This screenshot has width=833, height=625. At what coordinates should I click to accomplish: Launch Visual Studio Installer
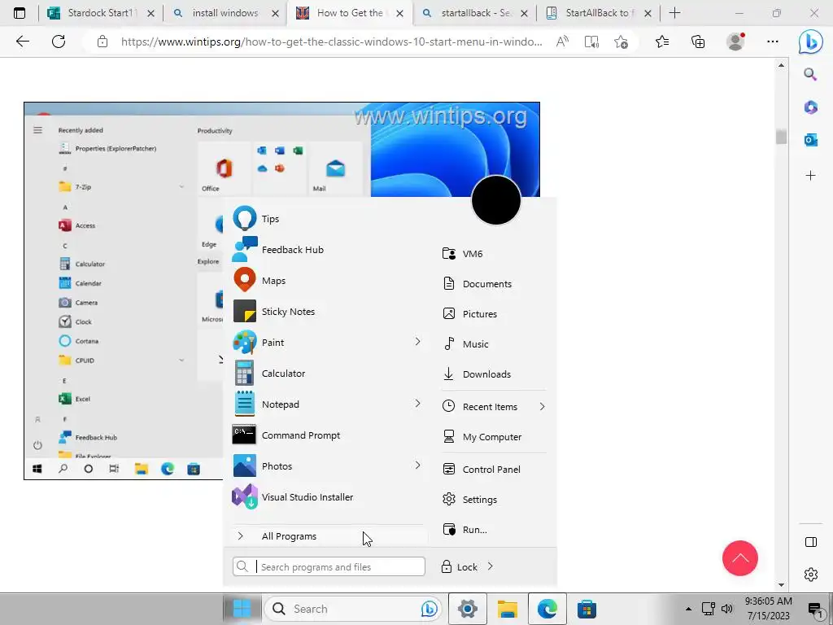(x=327, y=497)
